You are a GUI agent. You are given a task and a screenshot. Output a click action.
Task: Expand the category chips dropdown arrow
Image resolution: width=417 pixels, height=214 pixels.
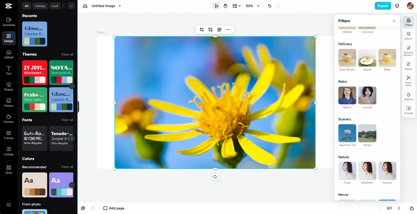[x=71, y=6]
